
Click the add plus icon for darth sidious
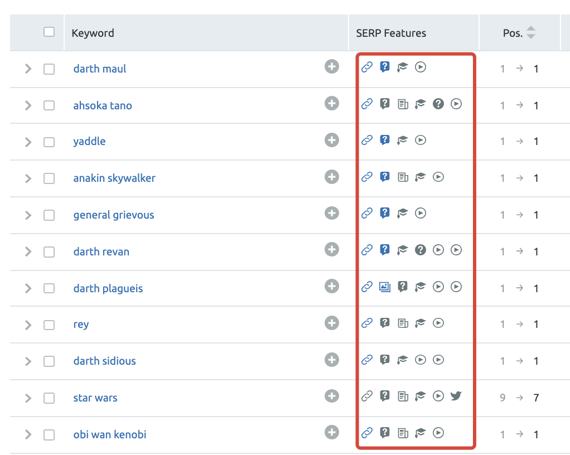[x=331, y=360]
